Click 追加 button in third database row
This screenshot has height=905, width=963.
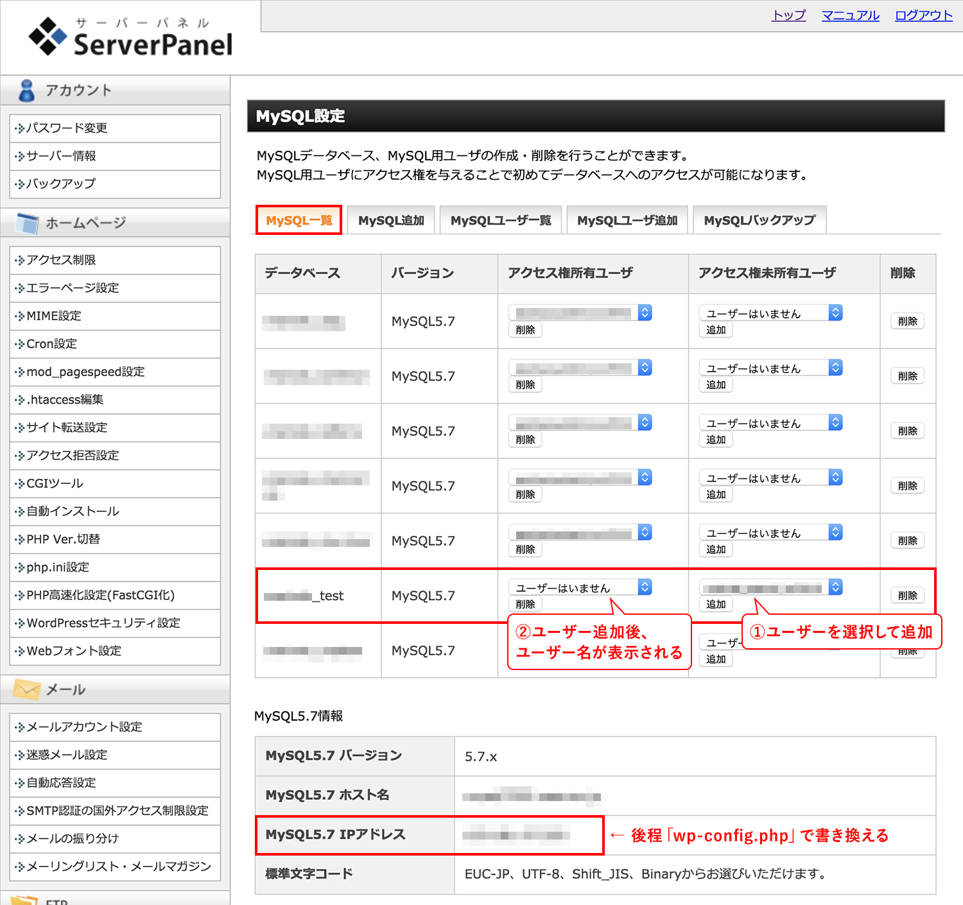point(716,440)
